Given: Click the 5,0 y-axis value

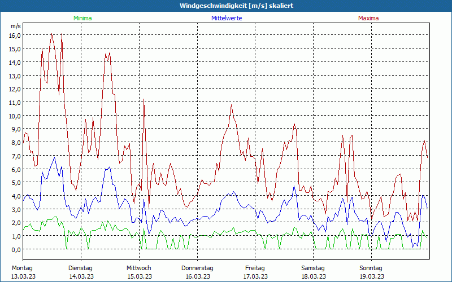Looking at the screenshot, I should pos(17,183).
